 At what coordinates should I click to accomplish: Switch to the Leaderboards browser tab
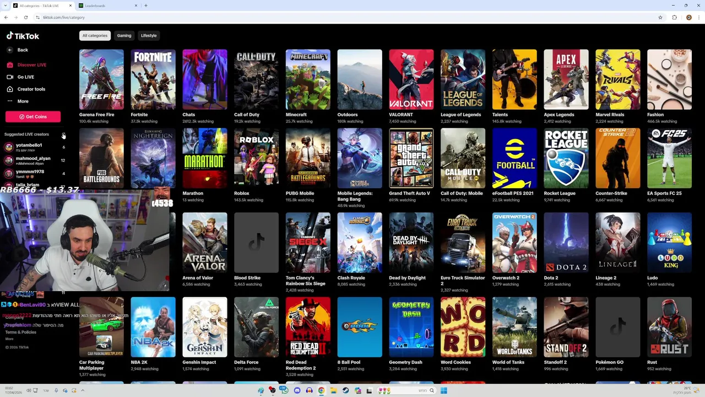pos(107,6)
